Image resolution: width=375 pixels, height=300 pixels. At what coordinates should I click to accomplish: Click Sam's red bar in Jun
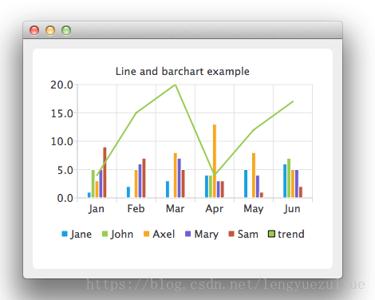[301, 192]
